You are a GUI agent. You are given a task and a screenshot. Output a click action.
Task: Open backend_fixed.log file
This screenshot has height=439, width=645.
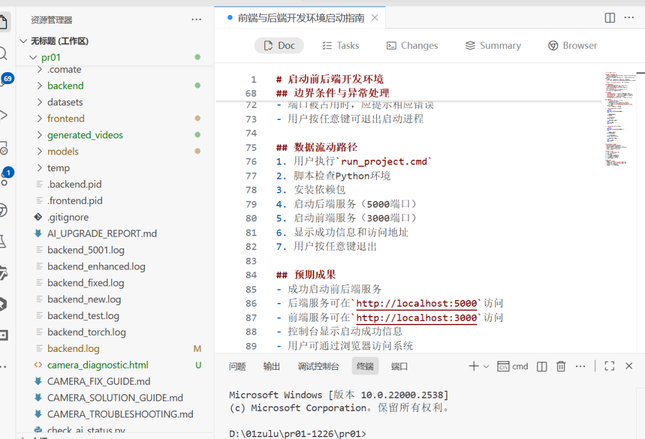pyautogui.click(x=115, y=283)
